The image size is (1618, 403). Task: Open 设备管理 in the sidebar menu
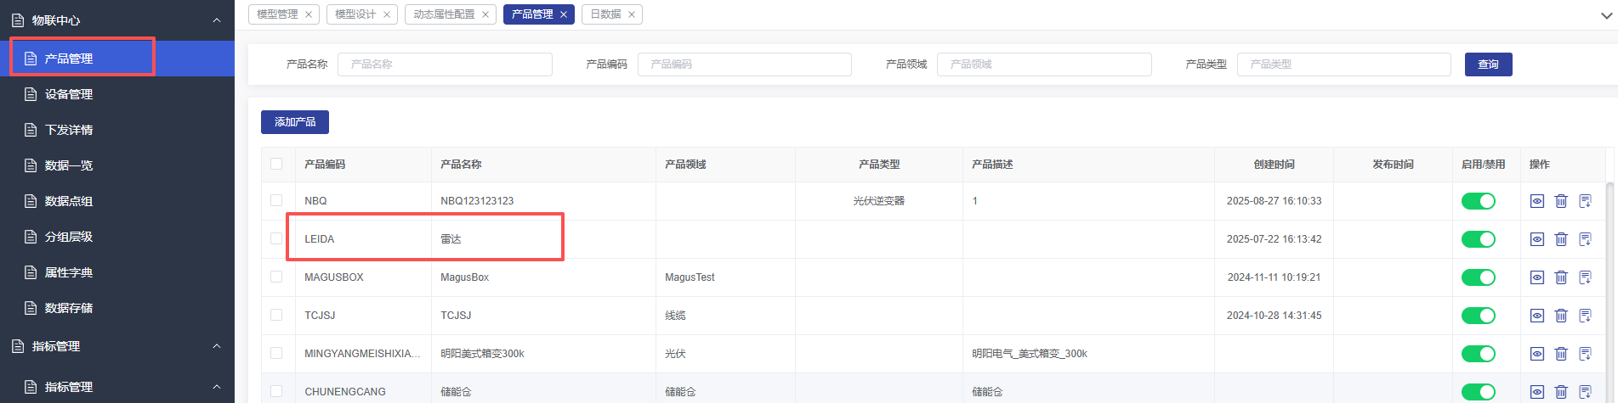coord(69,94)
